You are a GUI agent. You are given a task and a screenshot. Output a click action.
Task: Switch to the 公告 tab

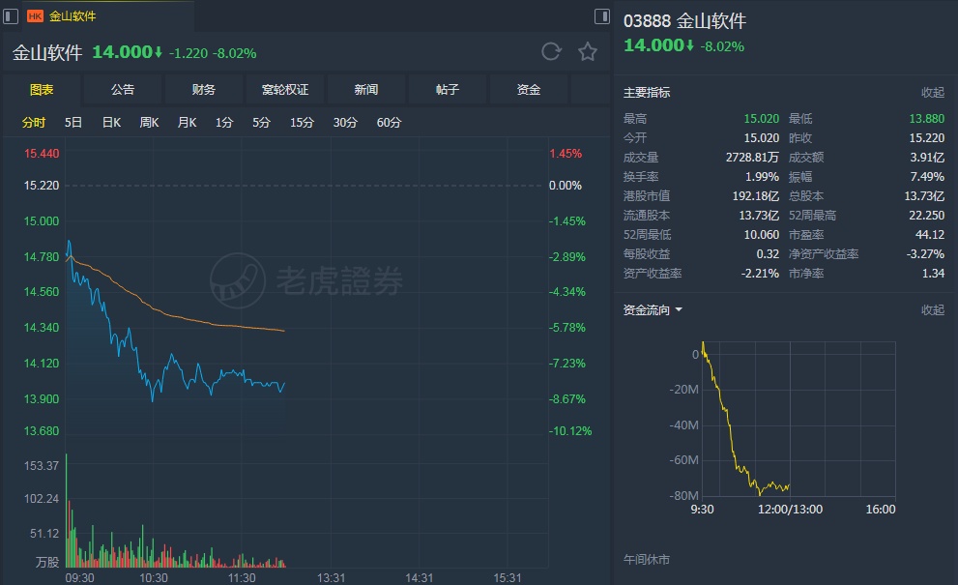click(123, 90)
